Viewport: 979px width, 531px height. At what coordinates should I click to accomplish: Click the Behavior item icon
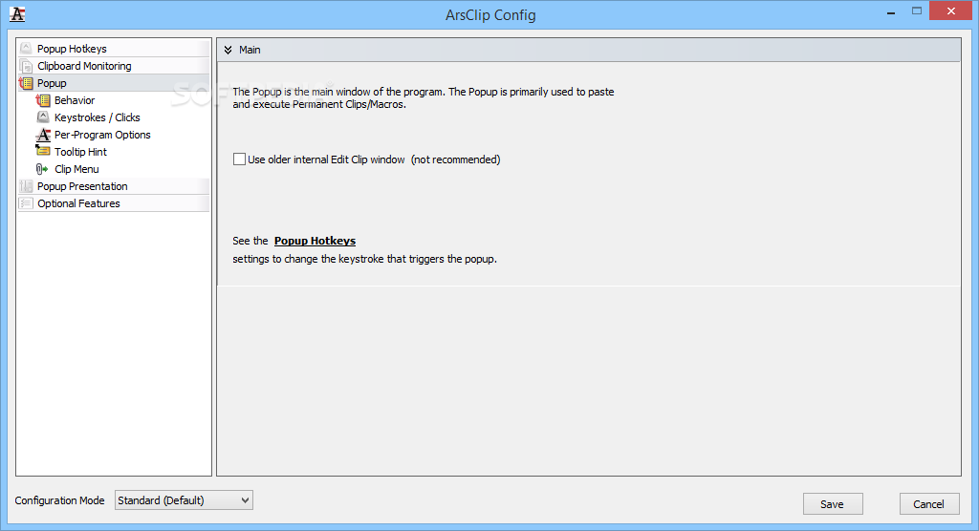[x=43, y=100]
